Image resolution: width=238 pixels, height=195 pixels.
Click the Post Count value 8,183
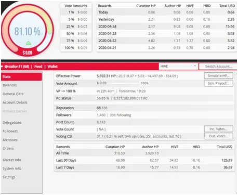(x=101, y=122)
